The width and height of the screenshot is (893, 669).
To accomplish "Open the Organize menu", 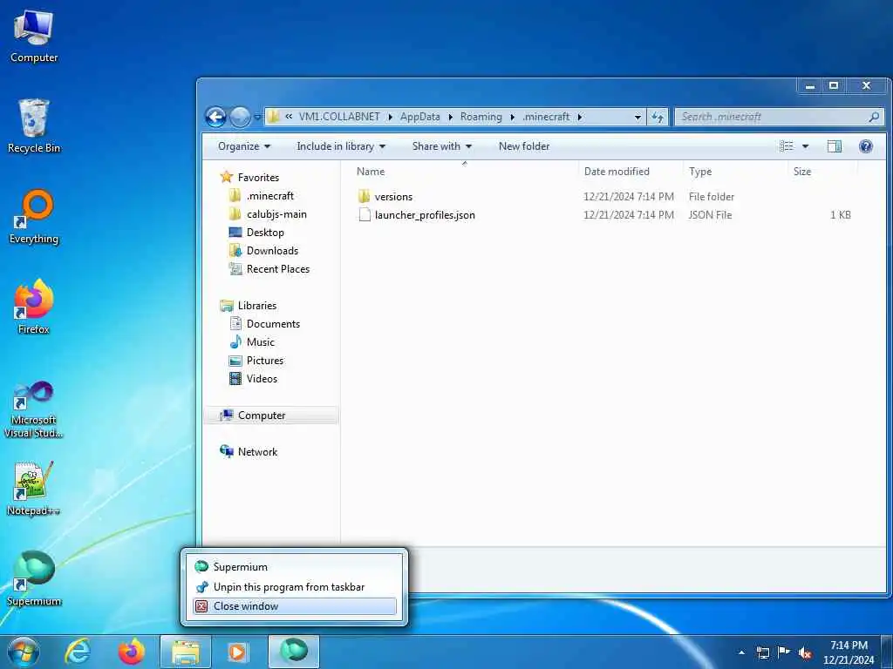I will pyautogui.click(x=244, y=146).
